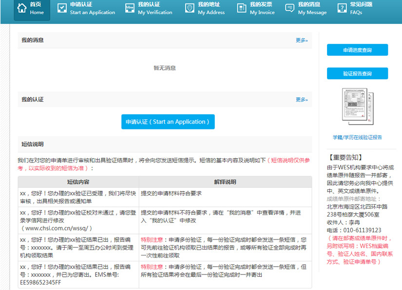Click the My Verification icon
Screen dimensions: 402x290
tap(130, 8)
